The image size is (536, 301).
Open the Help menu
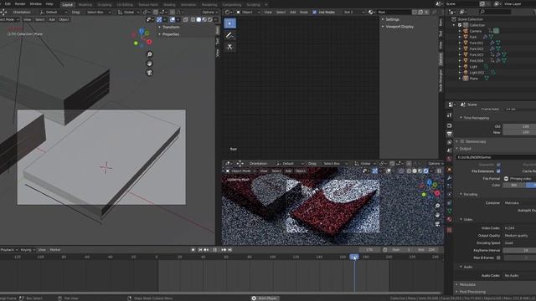point(49,3)
